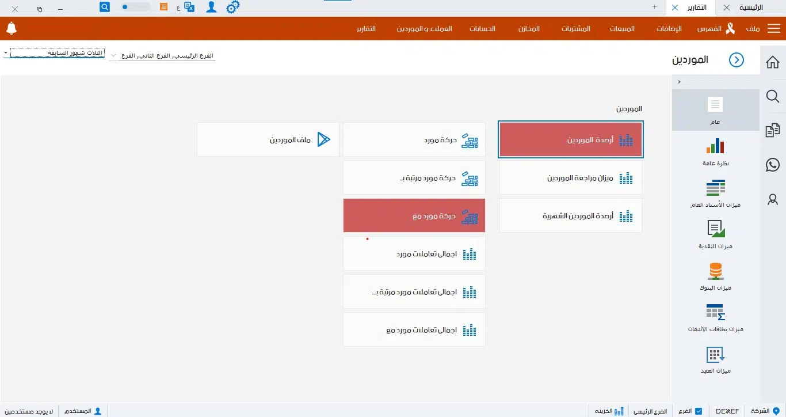Screen dimensions: 786x417
Task: Select the أرصدة الموردين report tile
Action: coord(570,139)
